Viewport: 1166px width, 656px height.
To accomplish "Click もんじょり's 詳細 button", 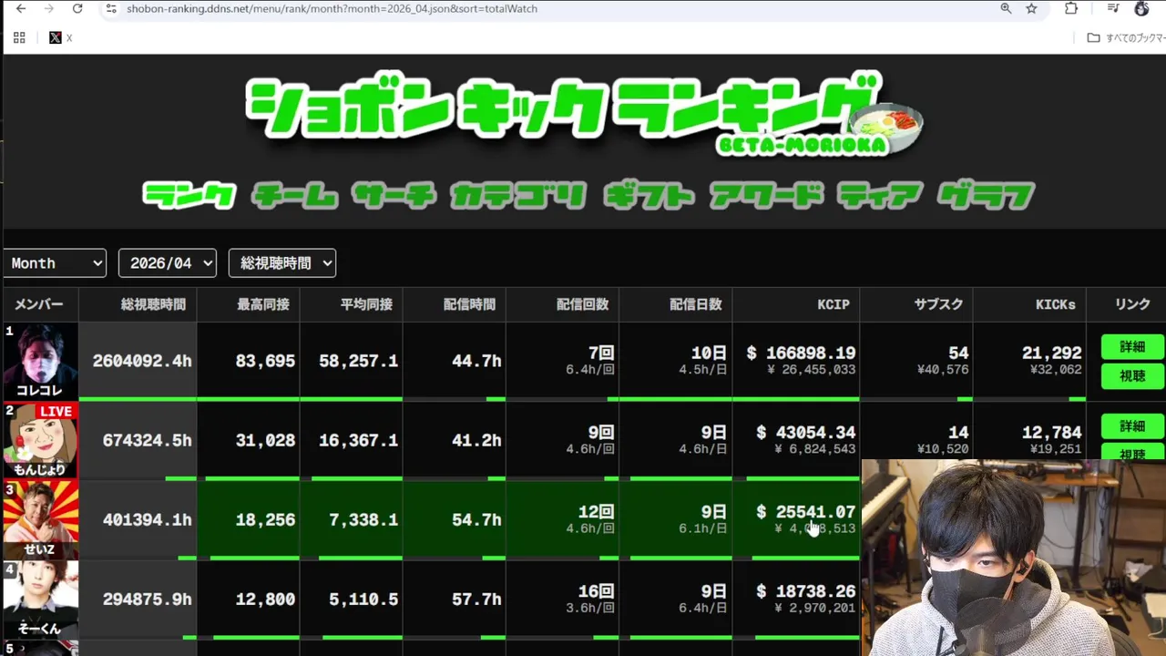I will pos(1132,425).
